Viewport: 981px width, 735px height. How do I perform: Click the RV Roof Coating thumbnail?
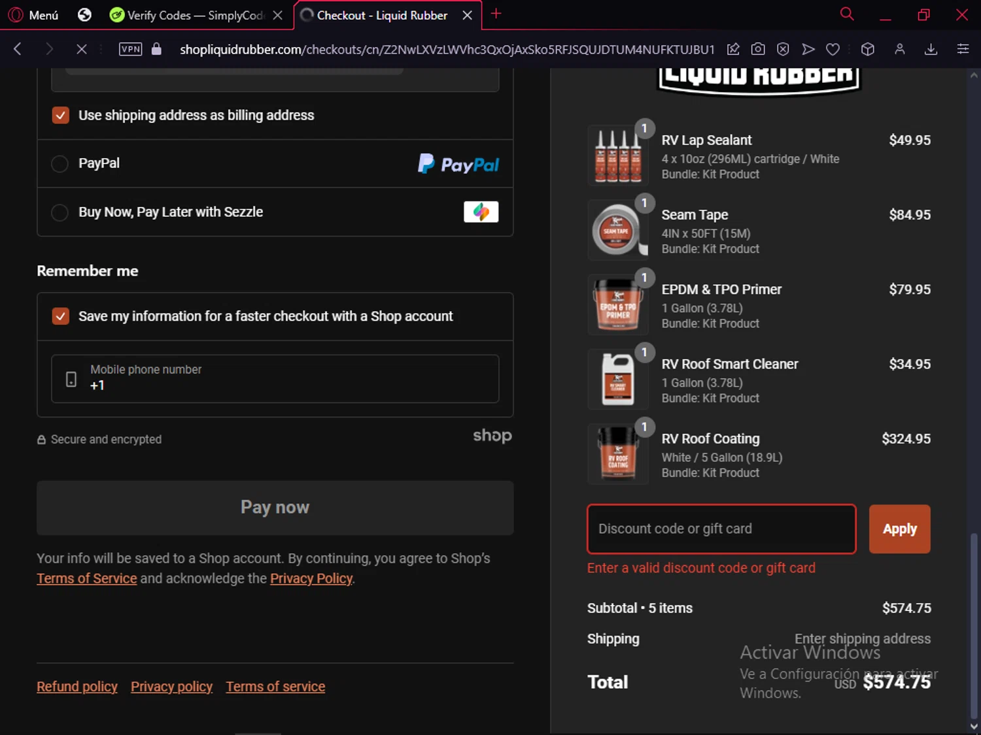coord(617,453)
